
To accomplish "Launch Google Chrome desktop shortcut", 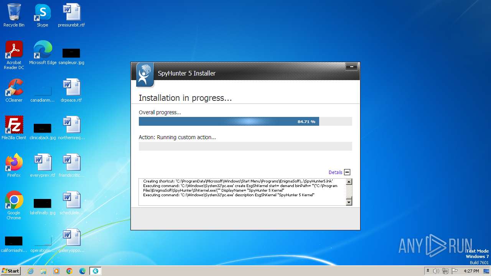I will [14, 205].
